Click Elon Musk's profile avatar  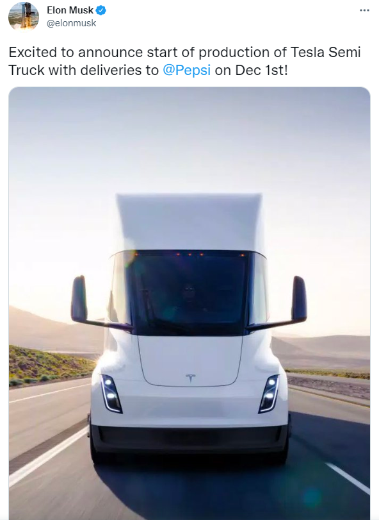click(24, 16)
